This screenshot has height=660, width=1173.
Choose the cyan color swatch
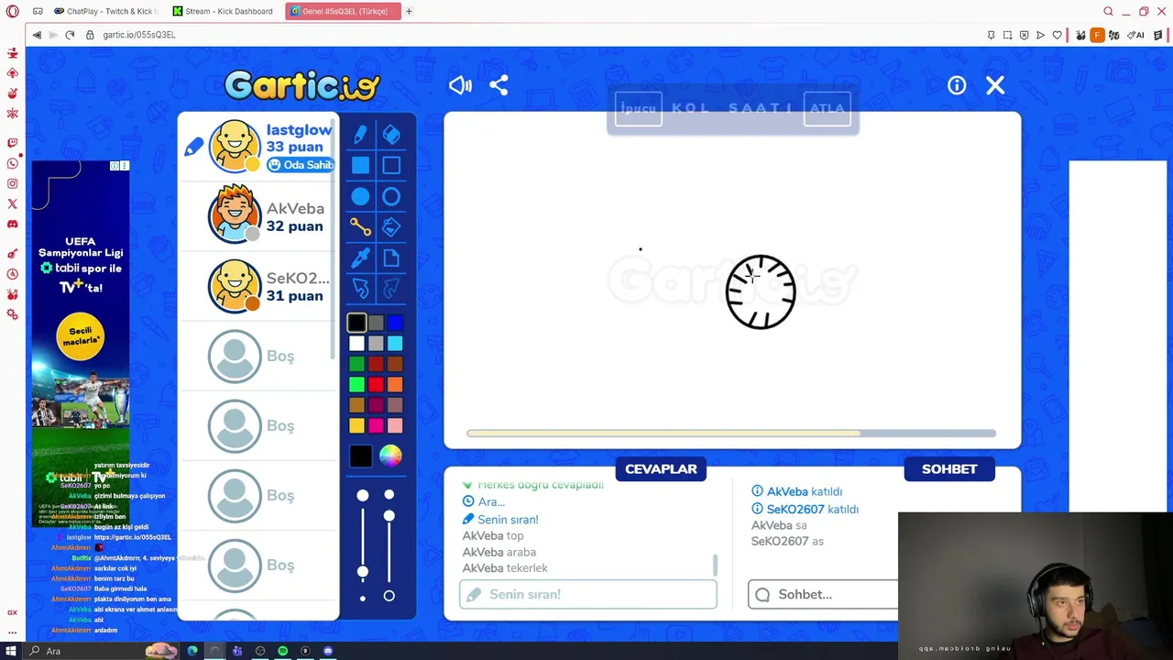pos(395,343)
